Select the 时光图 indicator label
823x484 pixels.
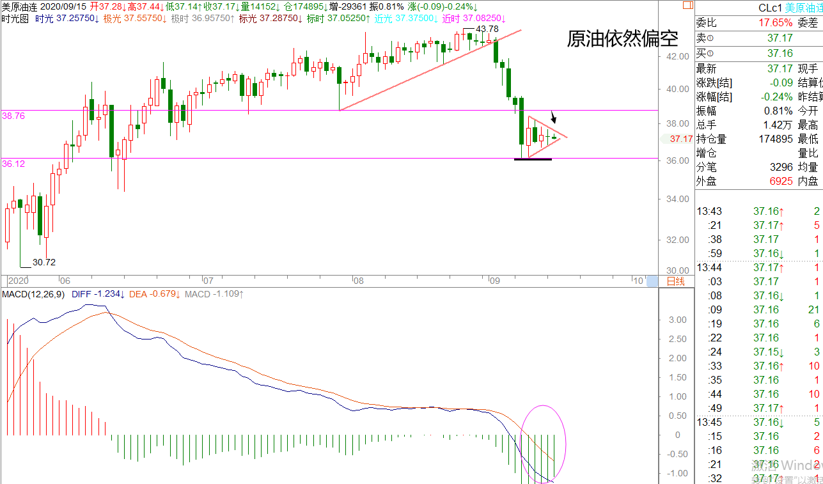15,19
